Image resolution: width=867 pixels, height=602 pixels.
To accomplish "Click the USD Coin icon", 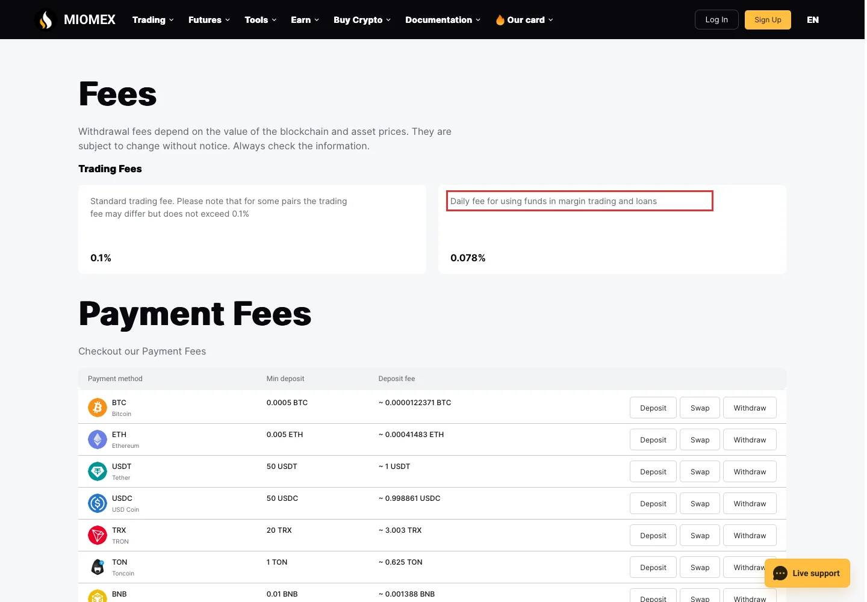I will tap(98, 503).
